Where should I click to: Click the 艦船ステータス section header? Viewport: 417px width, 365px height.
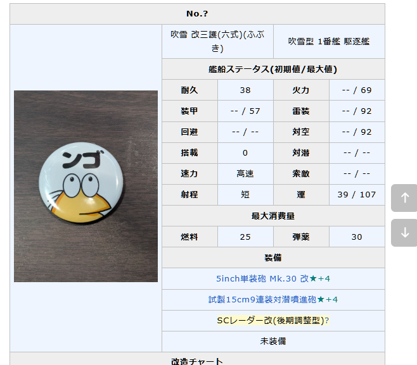click(x=273, y=69)
